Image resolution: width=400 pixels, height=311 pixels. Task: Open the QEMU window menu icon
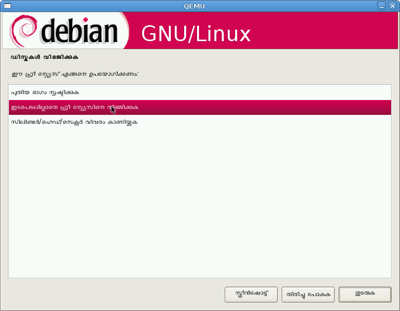7,6
